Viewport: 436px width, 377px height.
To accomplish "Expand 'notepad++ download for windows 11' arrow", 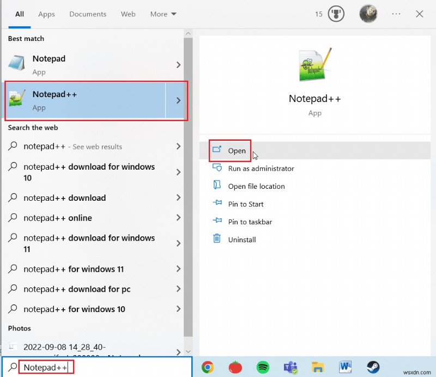I will pos(178,243).
